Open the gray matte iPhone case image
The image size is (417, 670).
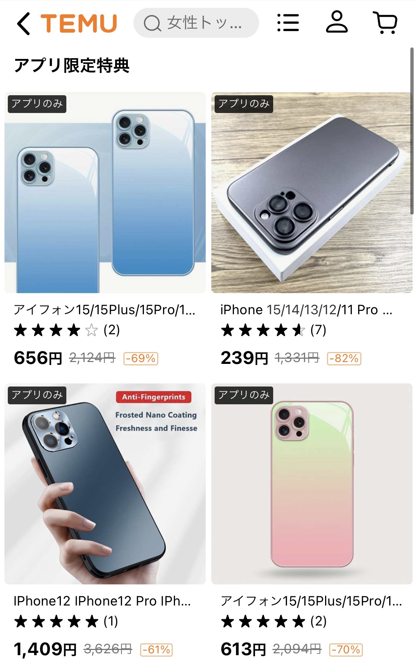[312, 192]
